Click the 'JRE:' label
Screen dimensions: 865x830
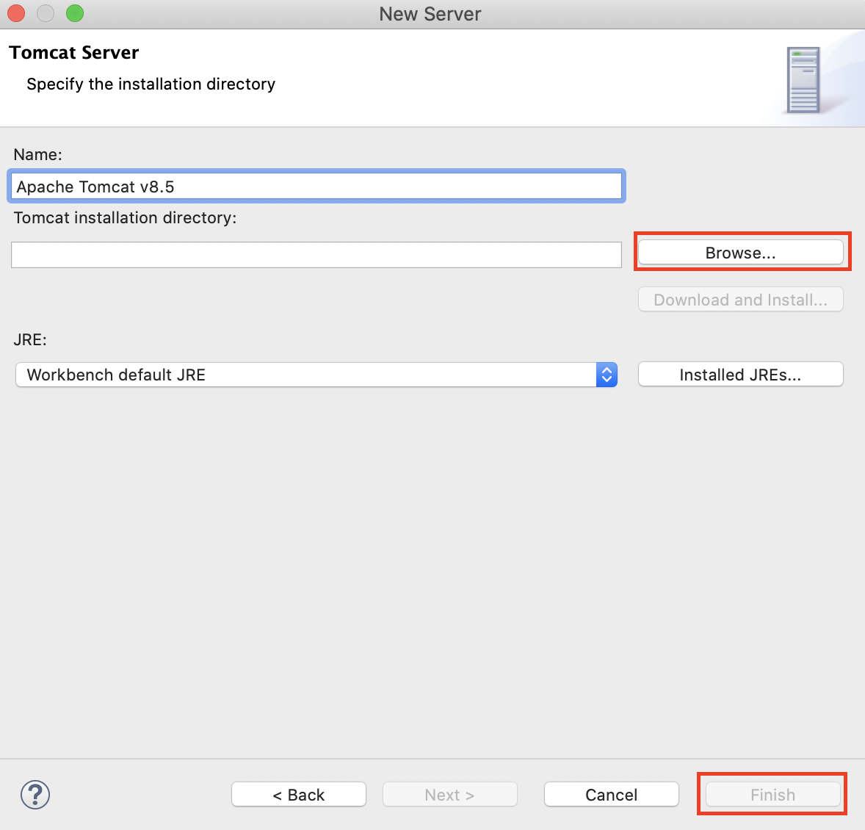pyautogui.click(x=30, y=339)
